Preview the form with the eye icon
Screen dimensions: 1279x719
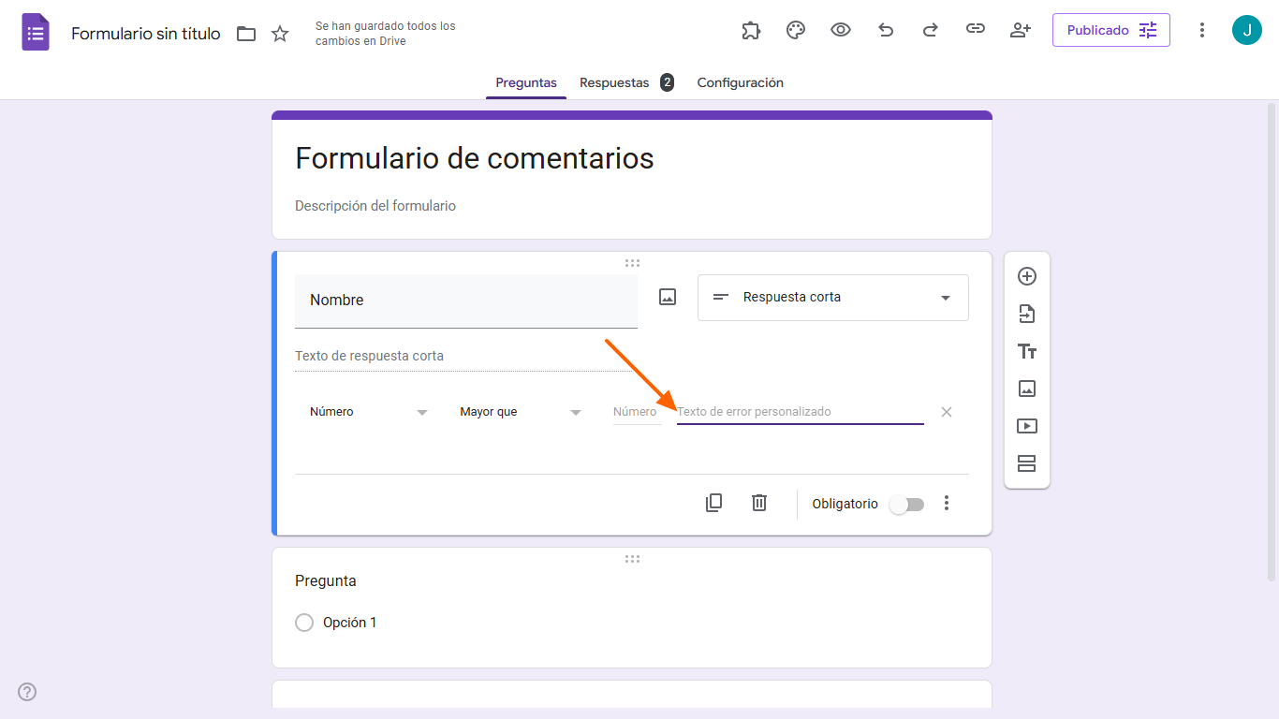coord(840,30)
